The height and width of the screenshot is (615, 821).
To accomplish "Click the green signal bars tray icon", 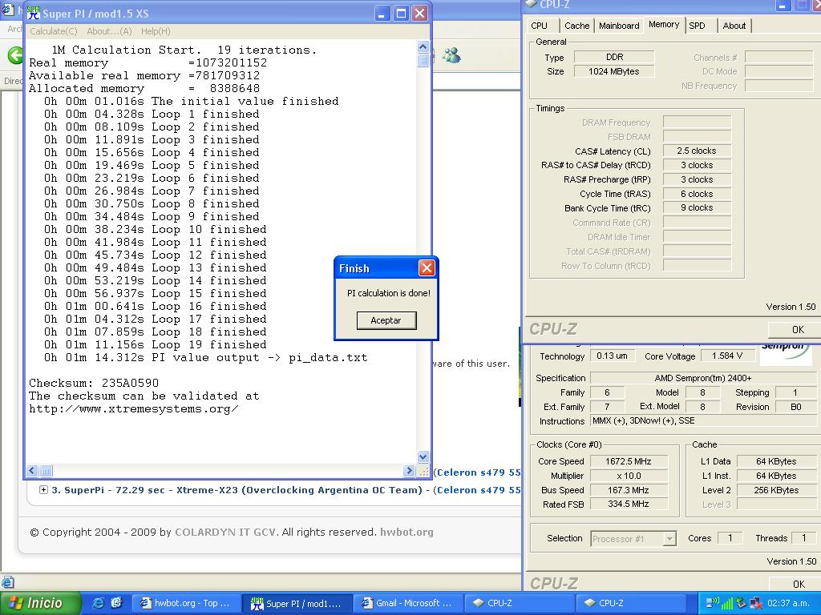I will coord(726,604).
